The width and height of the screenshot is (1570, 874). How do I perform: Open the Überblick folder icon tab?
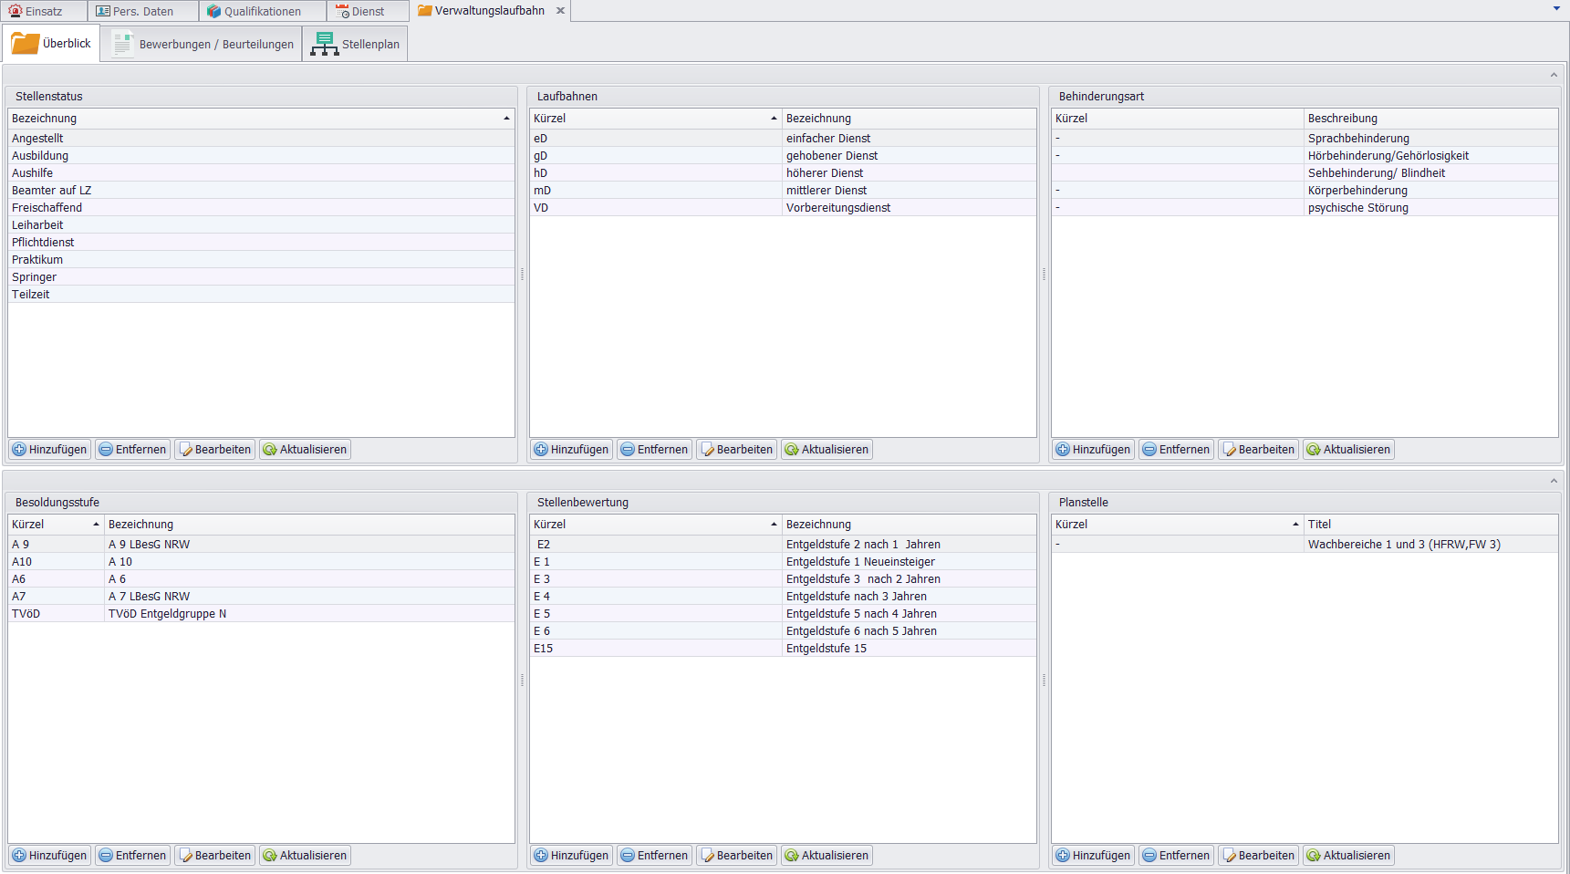[x=51, y=44]
